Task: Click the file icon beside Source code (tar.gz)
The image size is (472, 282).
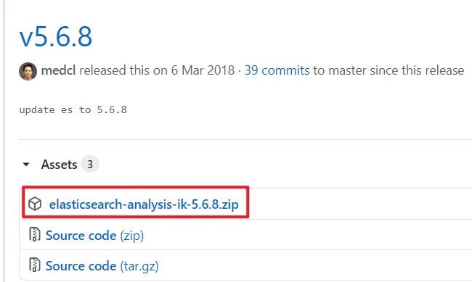Action: pyautogui.click(x=34, y=265)
